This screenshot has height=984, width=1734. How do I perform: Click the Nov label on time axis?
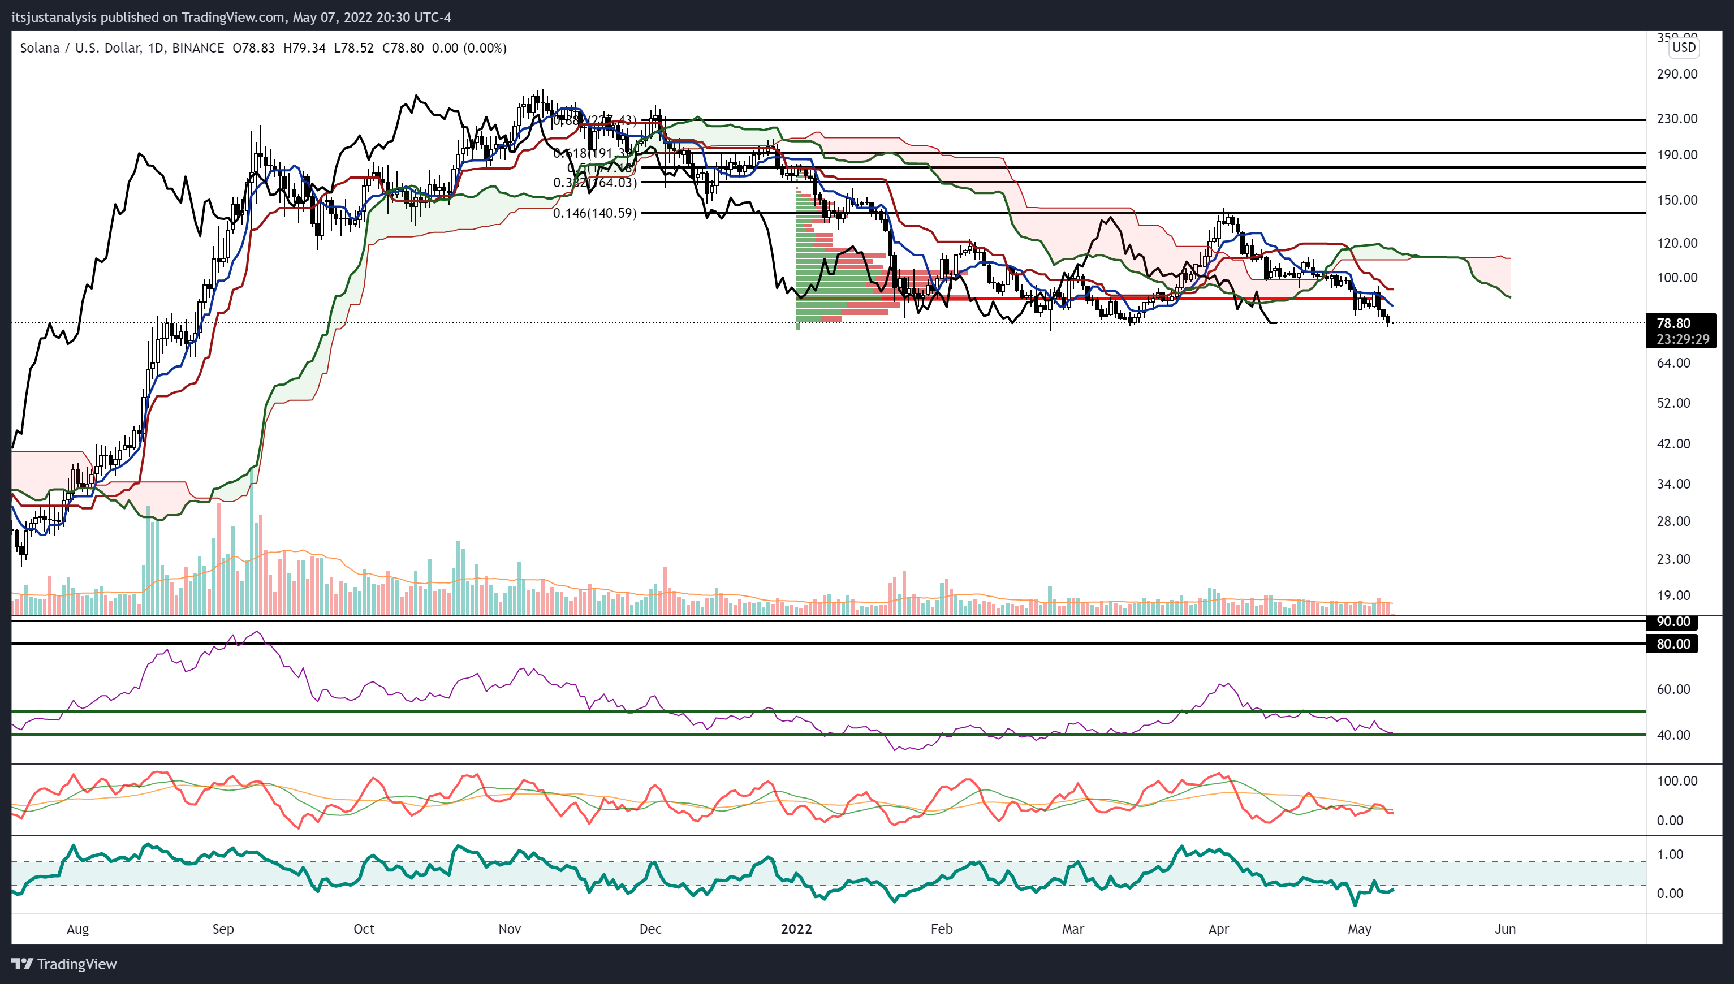coord(510,929)
